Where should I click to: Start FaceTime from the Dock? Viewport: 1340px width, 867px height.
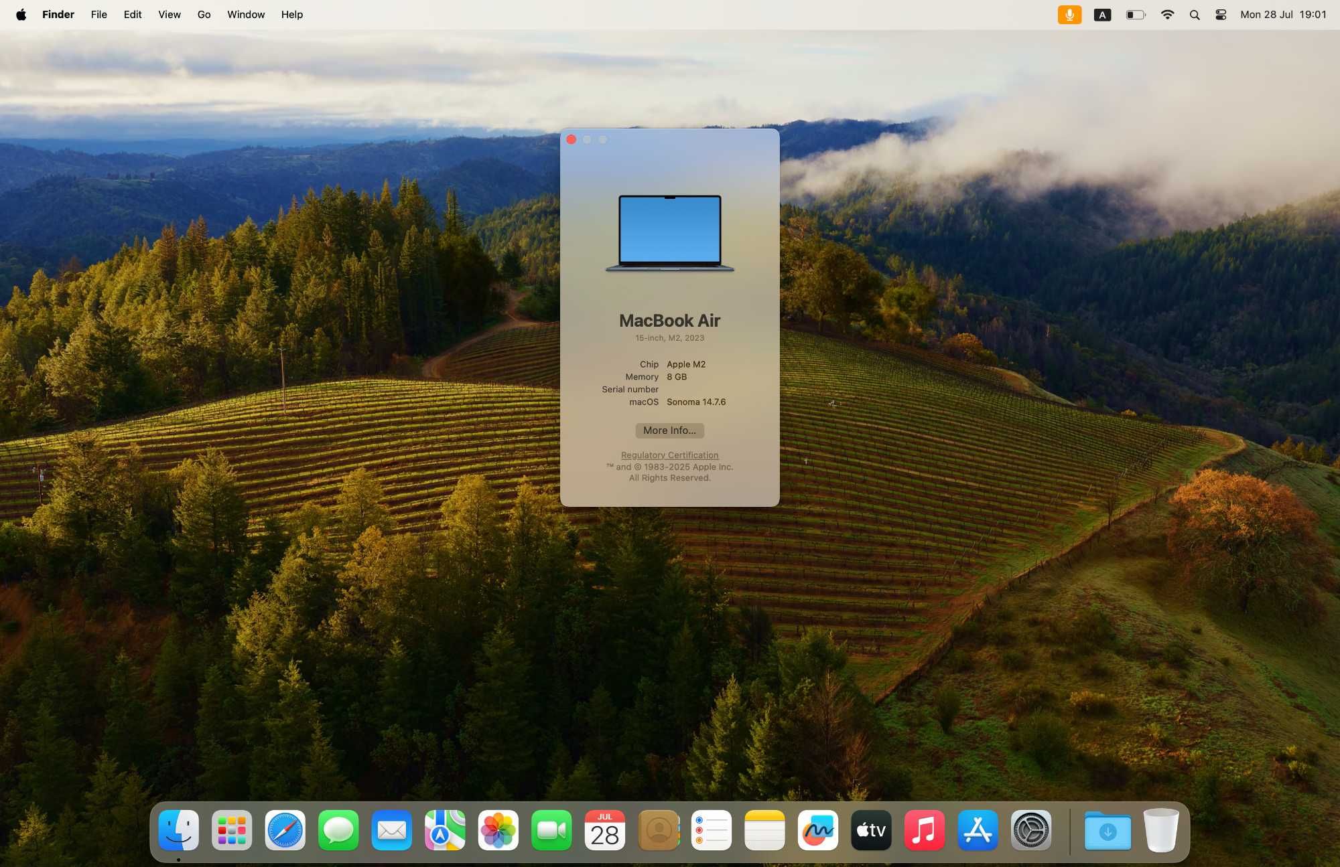click(551, 830)
